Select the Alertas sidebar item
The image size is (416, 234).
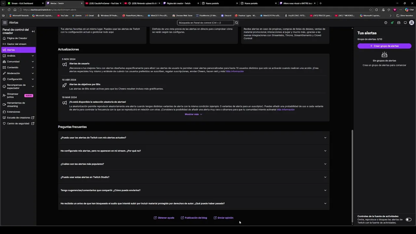click(x=19, y=50)
